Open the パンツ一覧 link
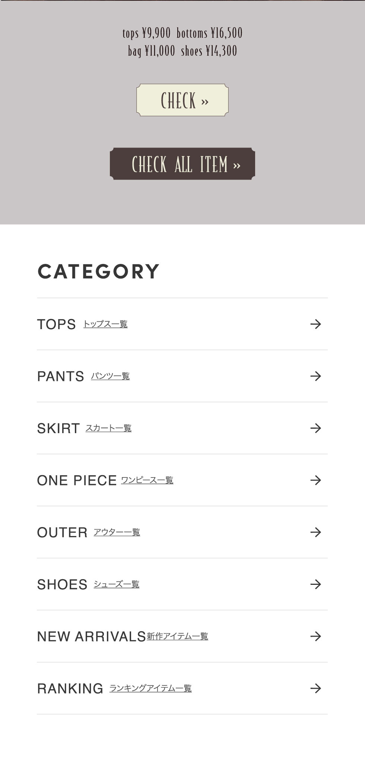This screenshot has width=365, height=763. point(110,376)
